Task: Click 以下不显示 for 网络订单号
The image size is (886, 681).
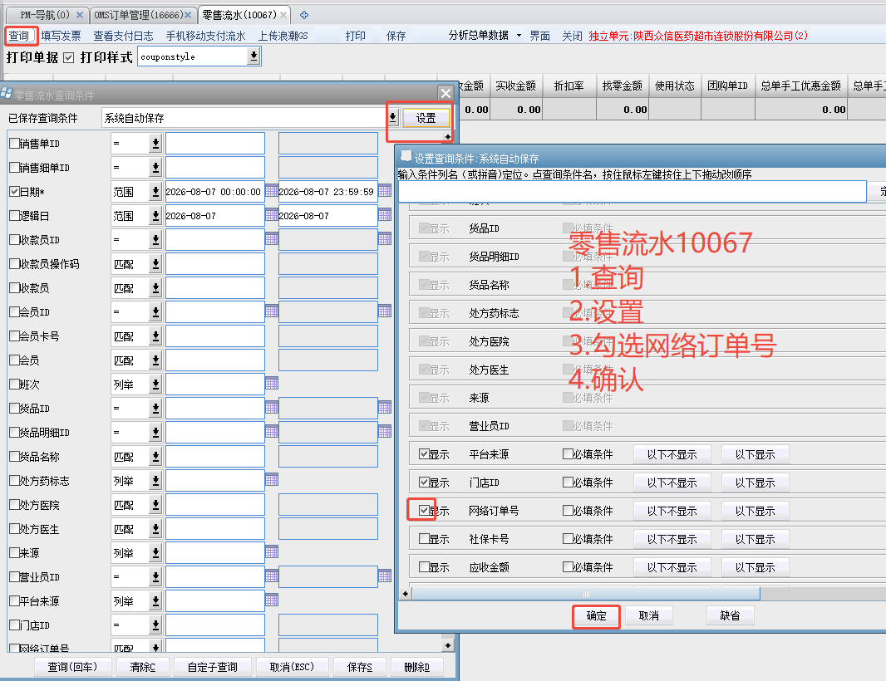Action: click(x=672, y=511)
